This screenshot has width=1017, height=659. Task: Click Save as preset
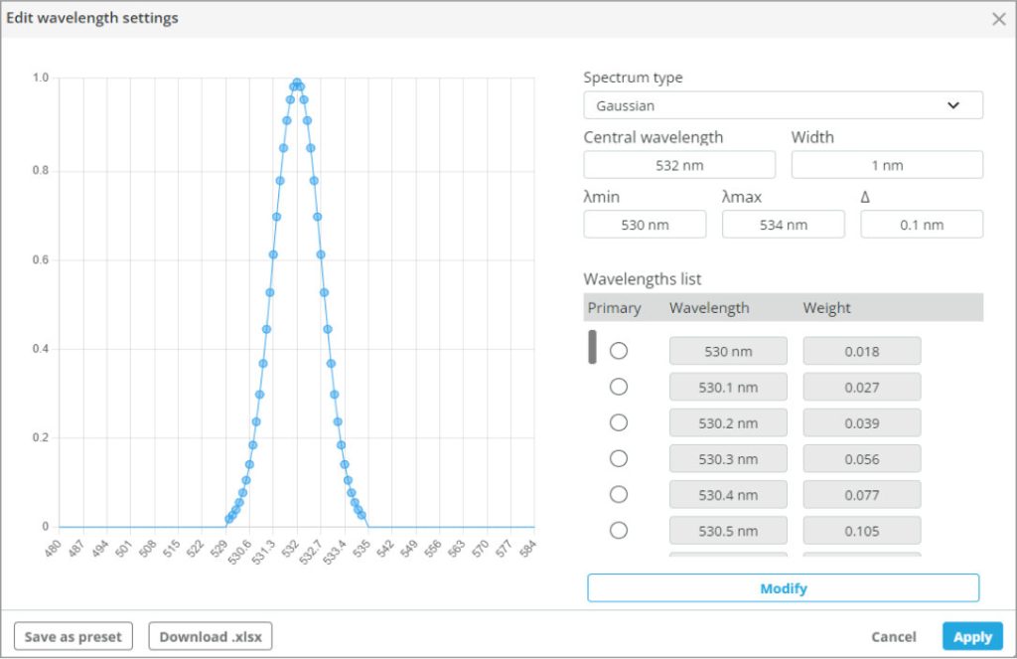(73, 636)
